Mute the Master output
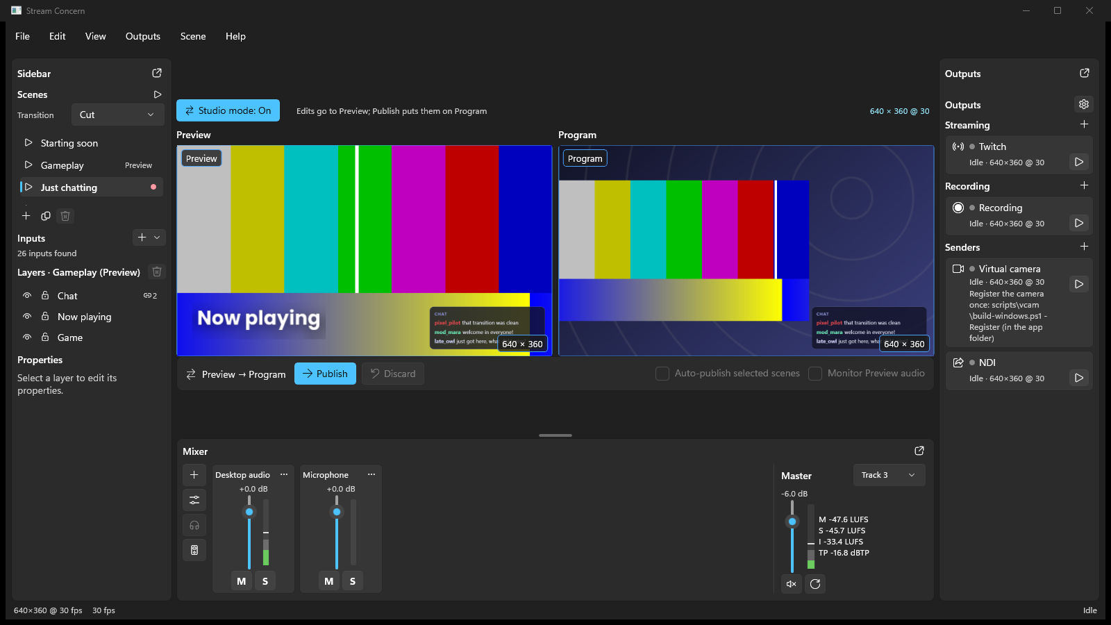1111x625 pixels. click(792, 584)
